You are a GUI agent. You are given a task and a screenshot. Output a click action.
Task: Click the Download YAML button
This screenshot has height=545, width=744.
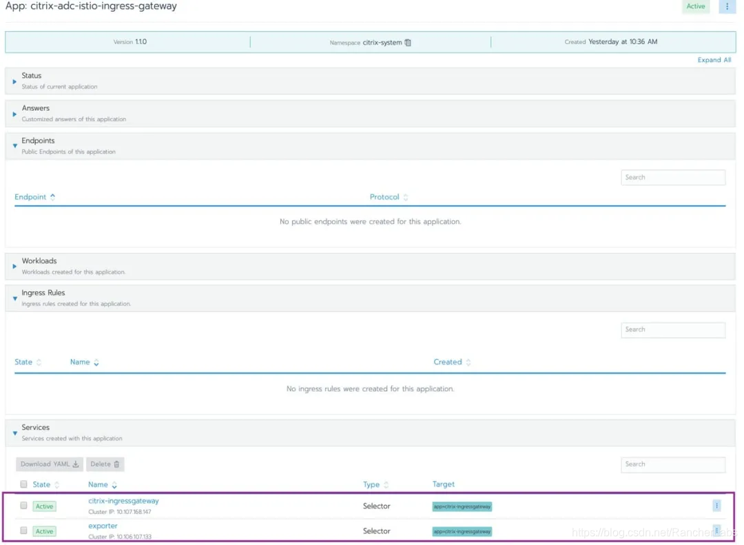pyautogui.click(x=50, y=464)
